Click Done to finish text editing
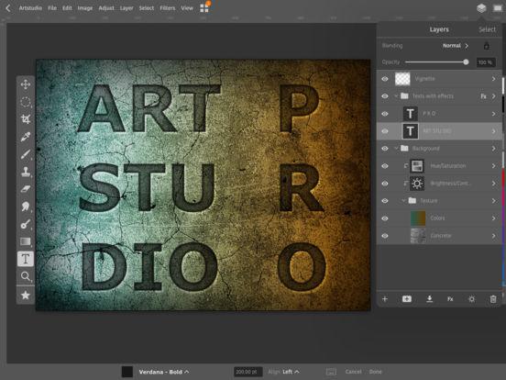This screenshot has width=506, height=380. (375, 372)
